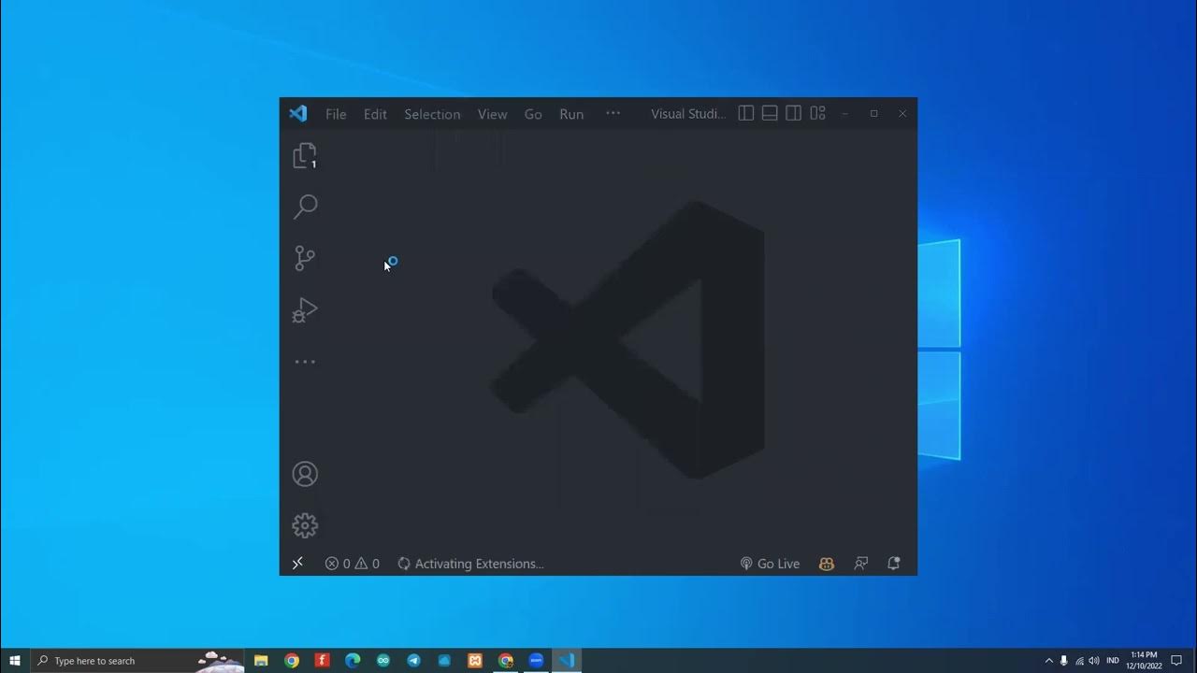The width and height of the screenshot is (1197, 673).
Task: Open Zoom from the taskbar
Action: coord(536,661)
